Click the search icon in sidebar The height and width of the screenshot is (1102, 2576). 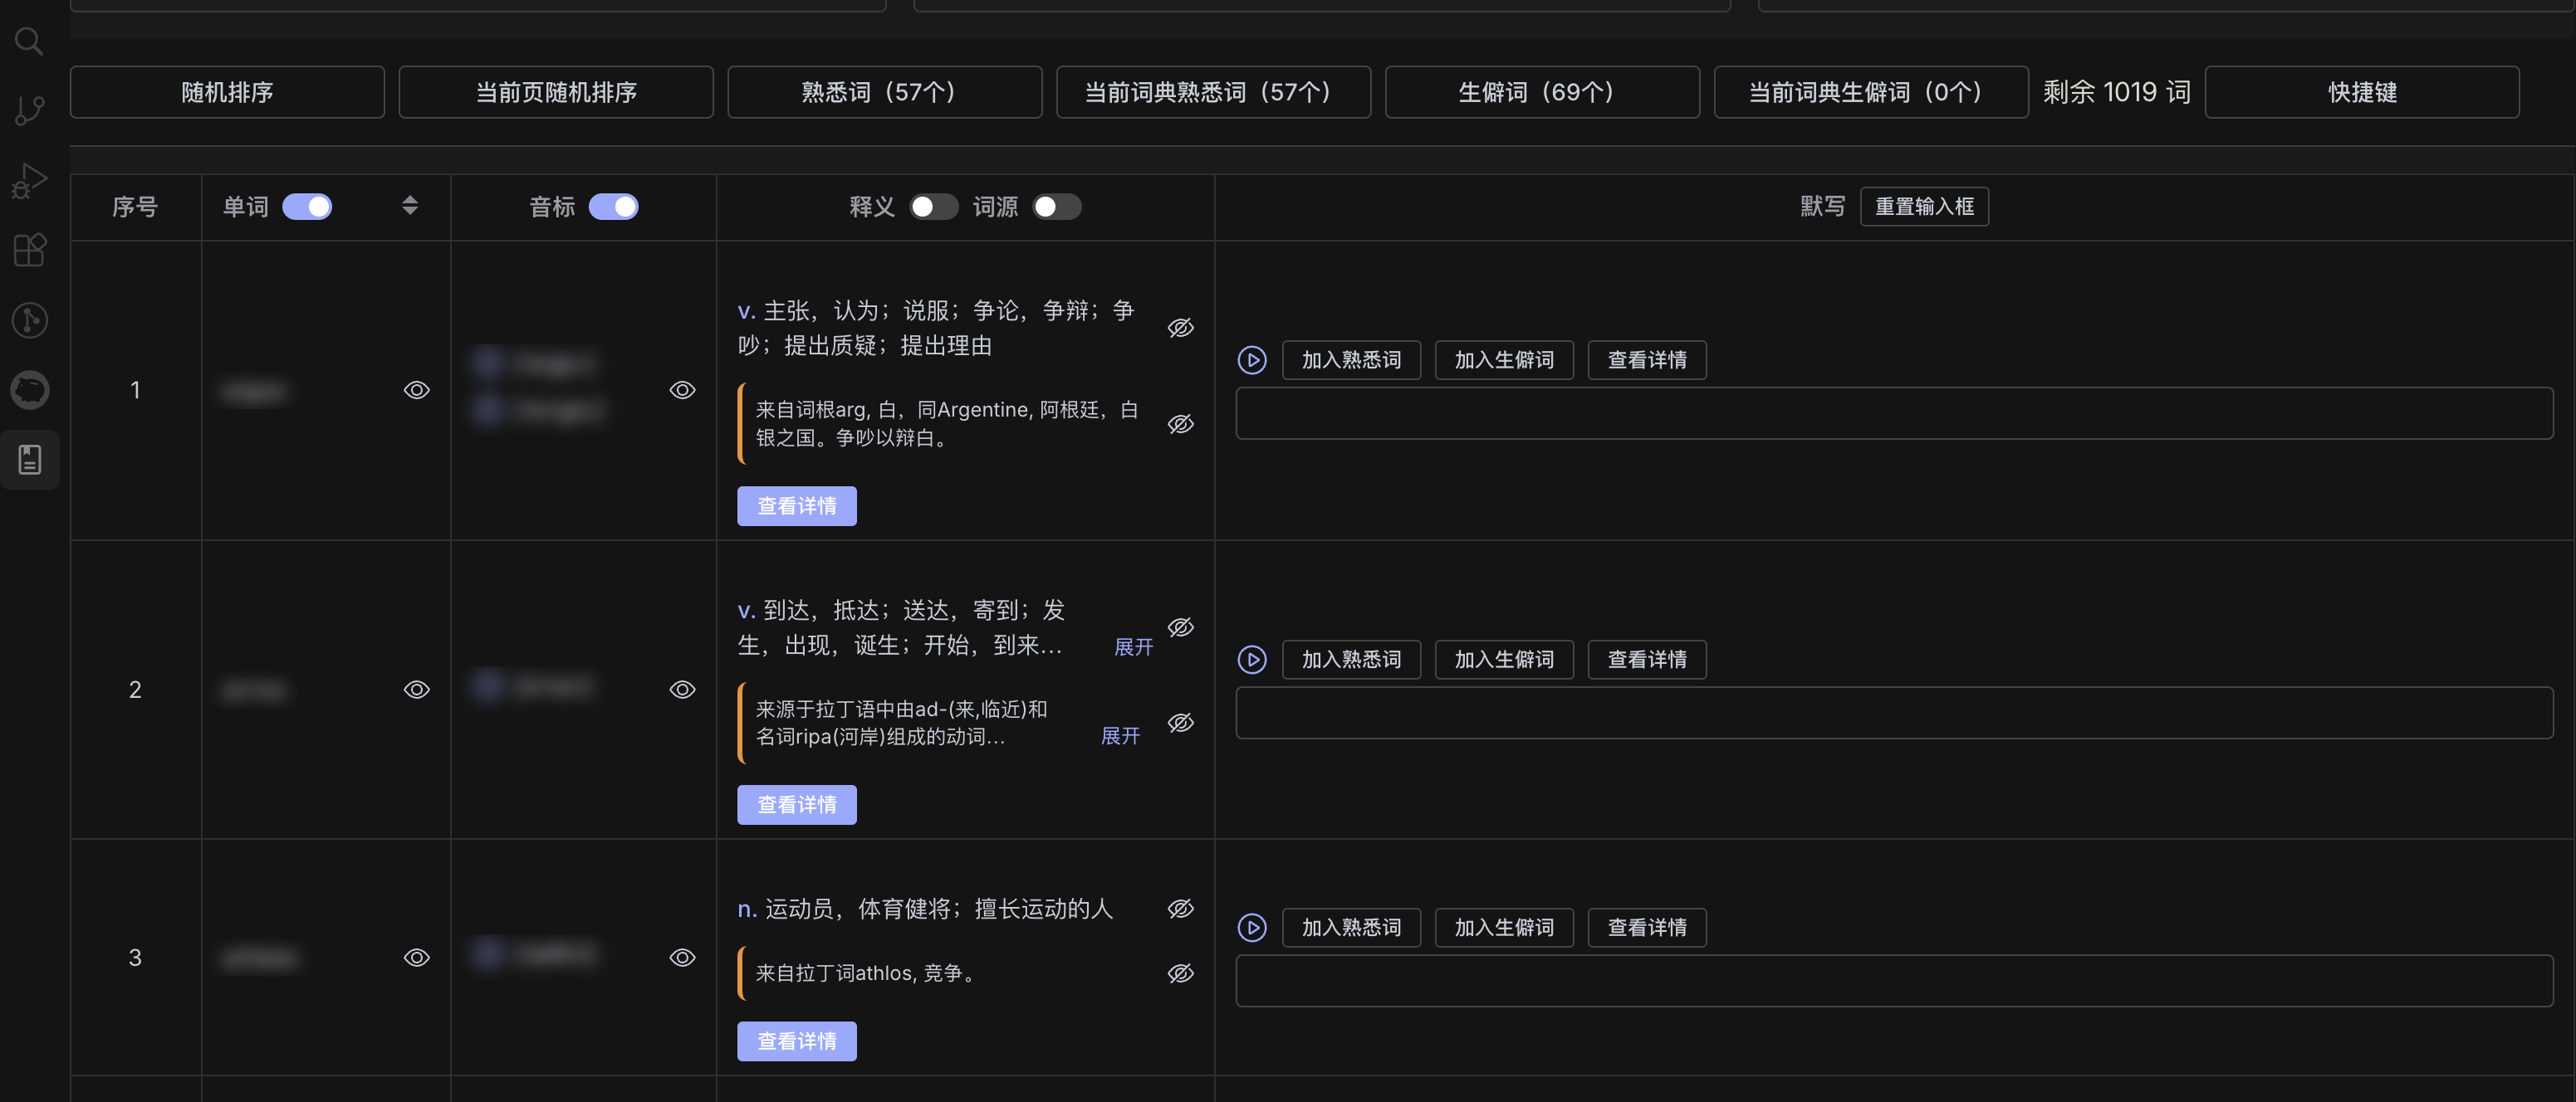29,41
